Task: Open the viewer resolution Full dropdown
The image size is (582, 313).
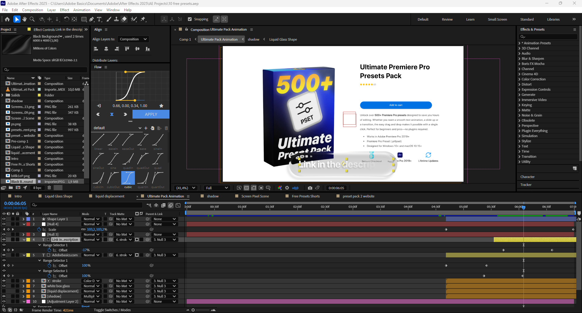Action: click(x=217, y=188)
